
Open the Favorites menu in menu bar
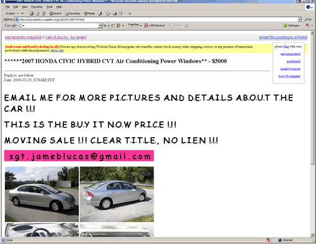tap(37, 7)
